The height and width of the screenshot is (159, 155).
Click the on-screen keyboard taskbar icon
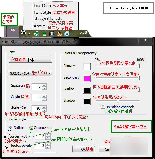pos(13,30)
